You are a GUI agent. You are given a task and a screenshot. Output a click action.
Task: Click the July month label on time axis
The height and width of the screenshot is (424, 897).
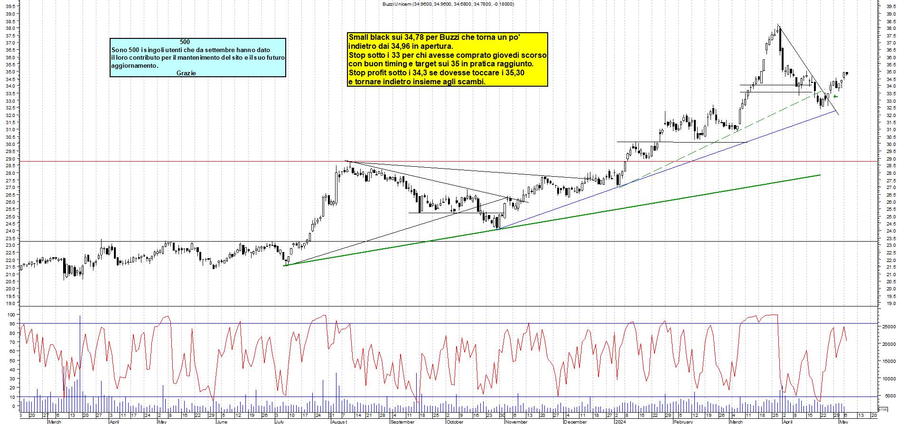280,422
